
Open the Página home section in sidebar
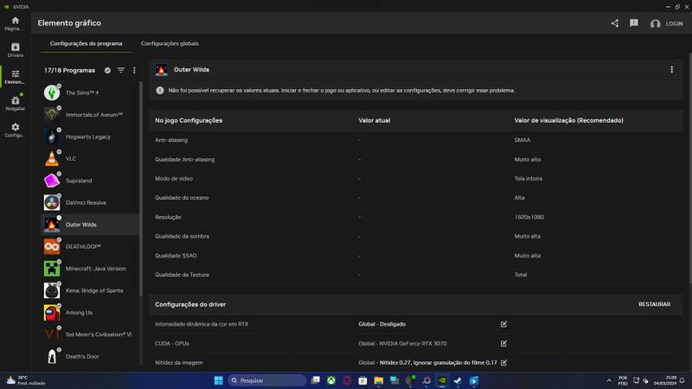pyautogui.click(x=16, y=24)
